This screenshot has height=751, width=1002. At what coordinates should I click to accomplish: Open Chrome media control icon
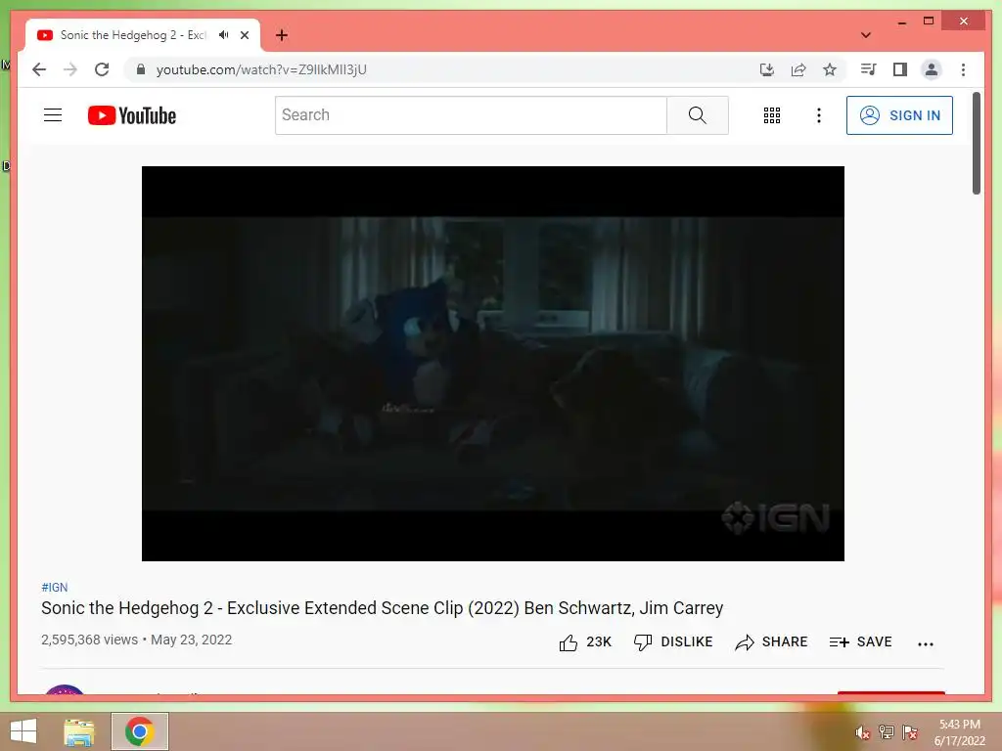(869, 69)
